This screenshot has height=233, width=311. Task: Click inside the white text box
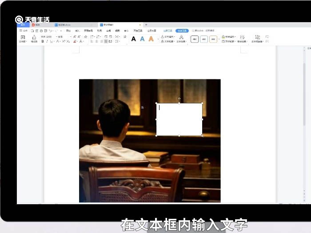179,119
